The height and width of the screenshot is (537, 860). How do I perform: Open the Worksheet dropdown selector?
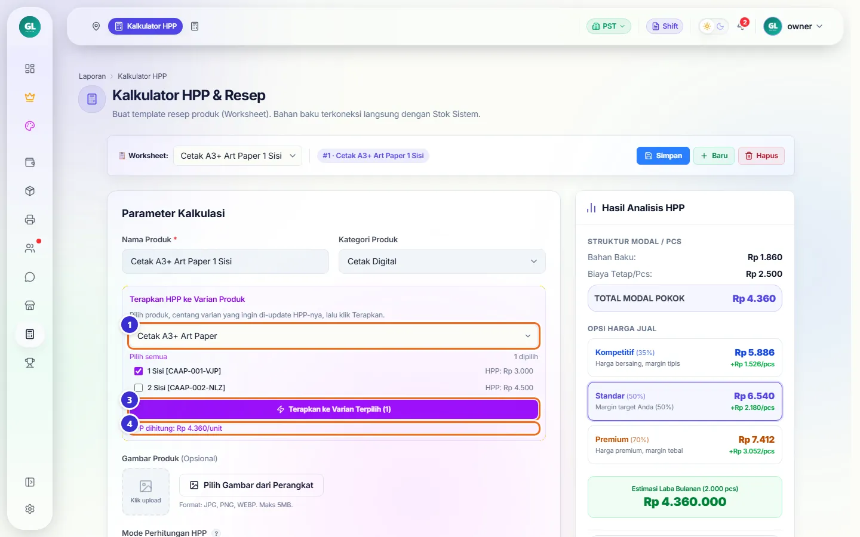coord(238,156)
